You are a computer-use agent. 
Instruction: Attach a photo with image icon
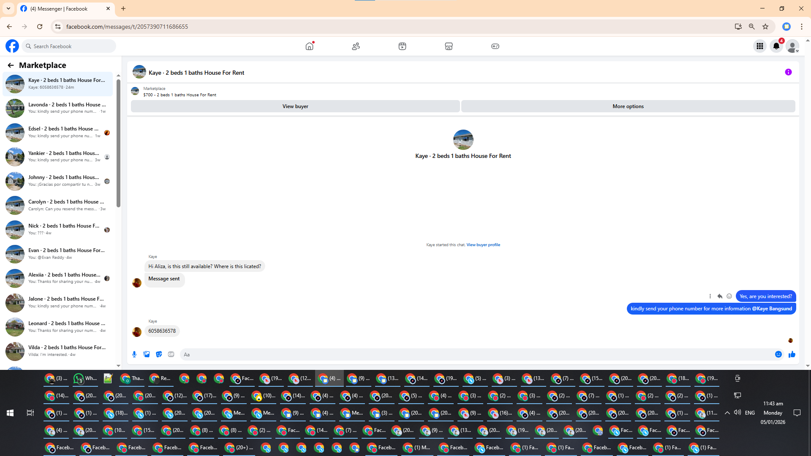(147, 354)
